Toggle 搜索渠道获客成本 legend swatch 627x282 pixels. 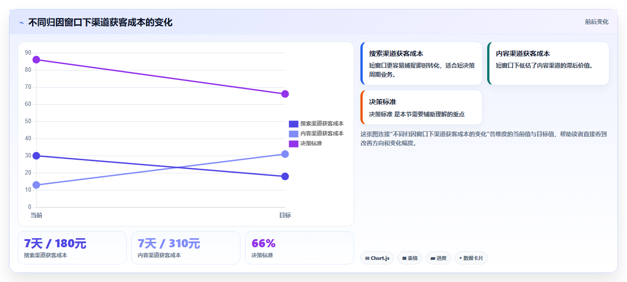pyautogui.click(x=294, y=124)
